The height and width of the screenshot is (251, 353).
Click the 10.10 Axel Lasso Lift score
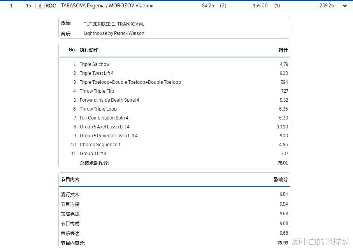coord(282,127)
